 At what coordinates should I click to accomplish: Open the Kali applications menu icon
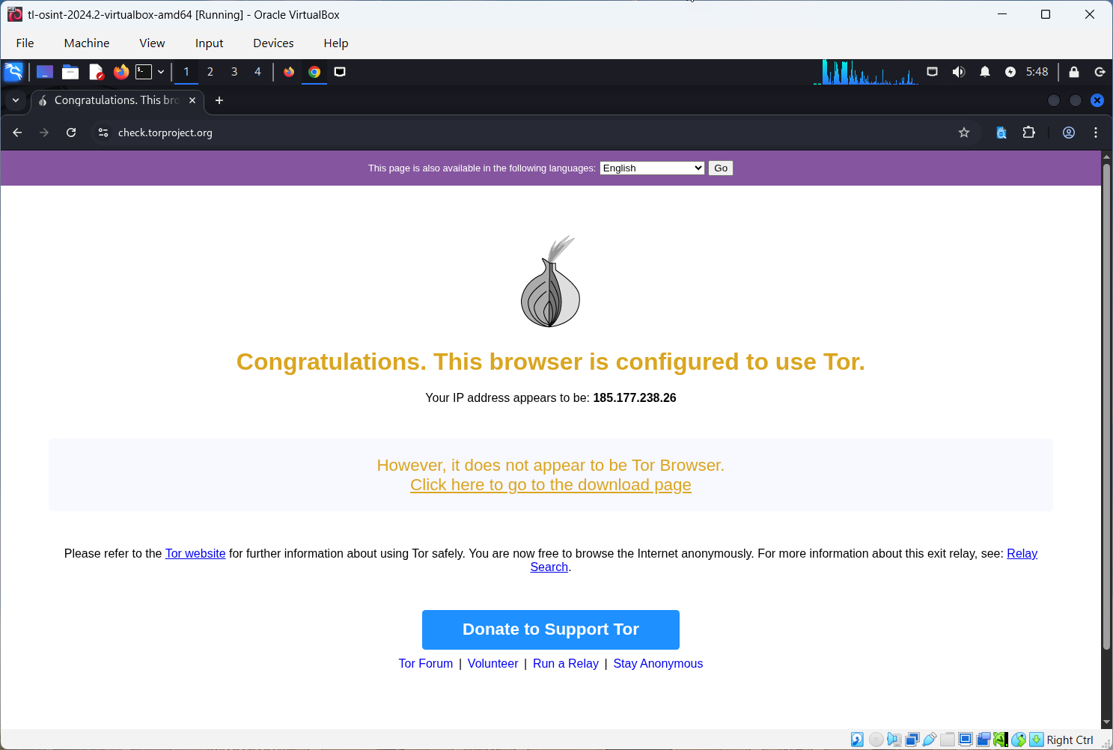(x=13, y=72)
